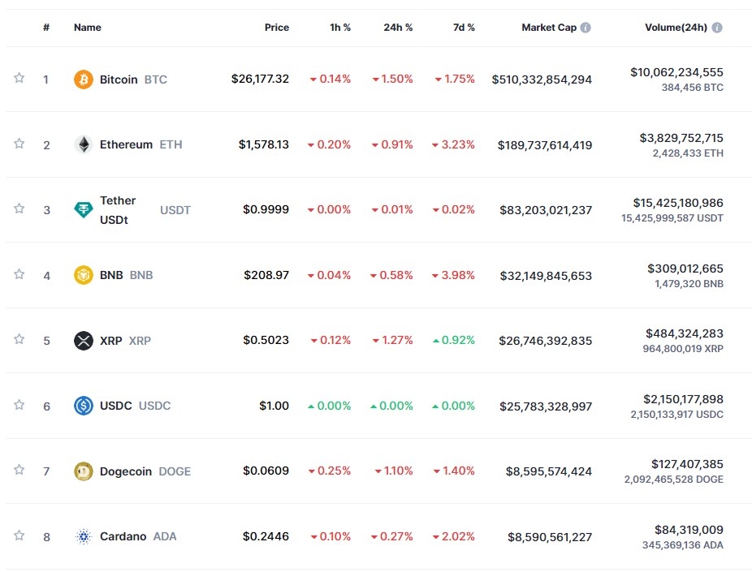This screenshot has width=752, height=572.
Task: Open the Dogecoin name link
Action: [x=126, y=471]
